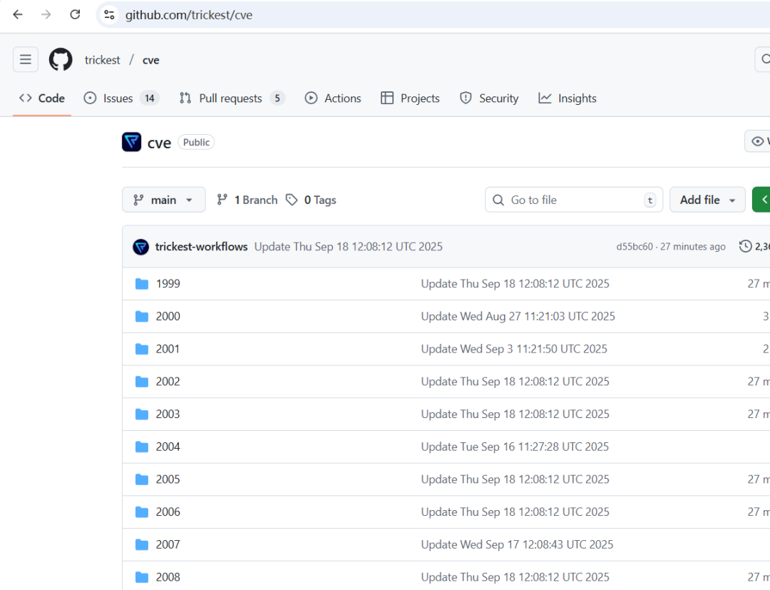This screenshot has height=590, width=770.
Task: Reload the page with the refresh icon
Action: pos(75,15)
